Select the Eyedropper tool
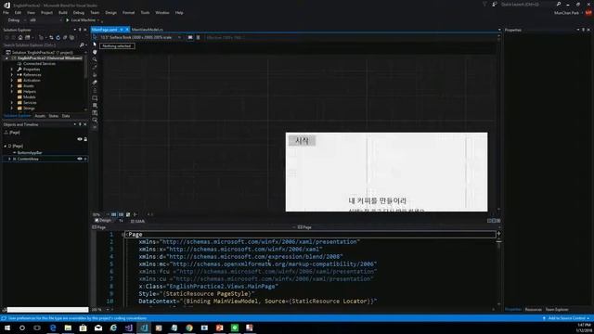594x334 pixels. (x=95, y=67)
